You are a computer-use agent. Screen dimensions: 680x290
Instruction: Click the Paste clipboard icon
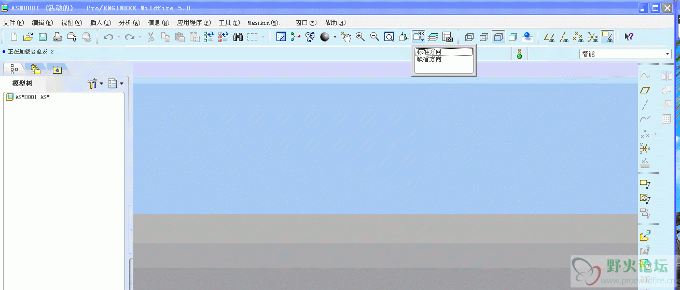pyautogui.click(x=180, y=37)
